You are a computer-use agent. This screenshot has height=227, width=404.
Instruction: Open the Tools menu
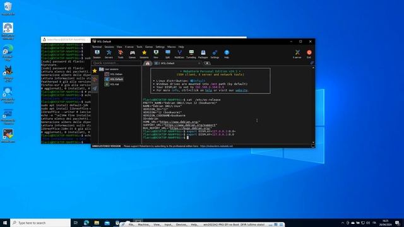140,47
